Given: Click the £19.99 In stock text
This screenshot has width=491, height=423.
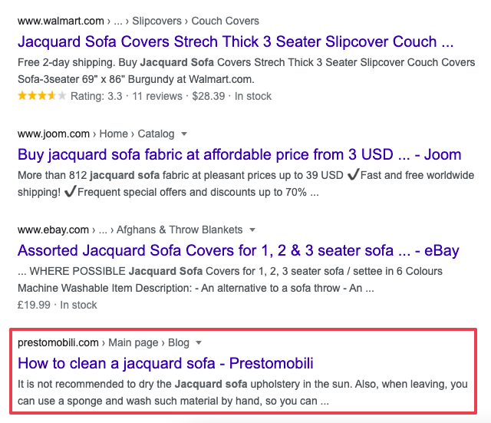Looking at the screenshot, I should click(x=58, y=305).
